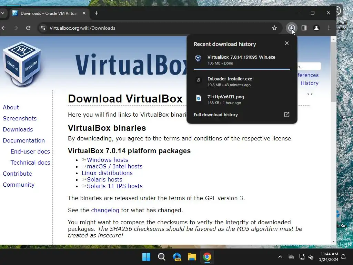Open the tab search dropdown chevron
Screen dimensions: 353x265
3,13
